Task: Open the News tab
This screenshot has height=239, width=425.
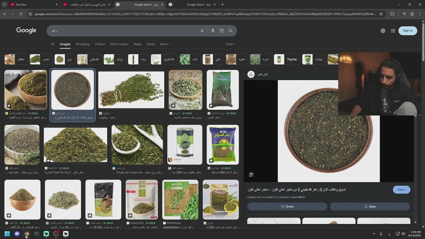Action: tap(151, 44)
